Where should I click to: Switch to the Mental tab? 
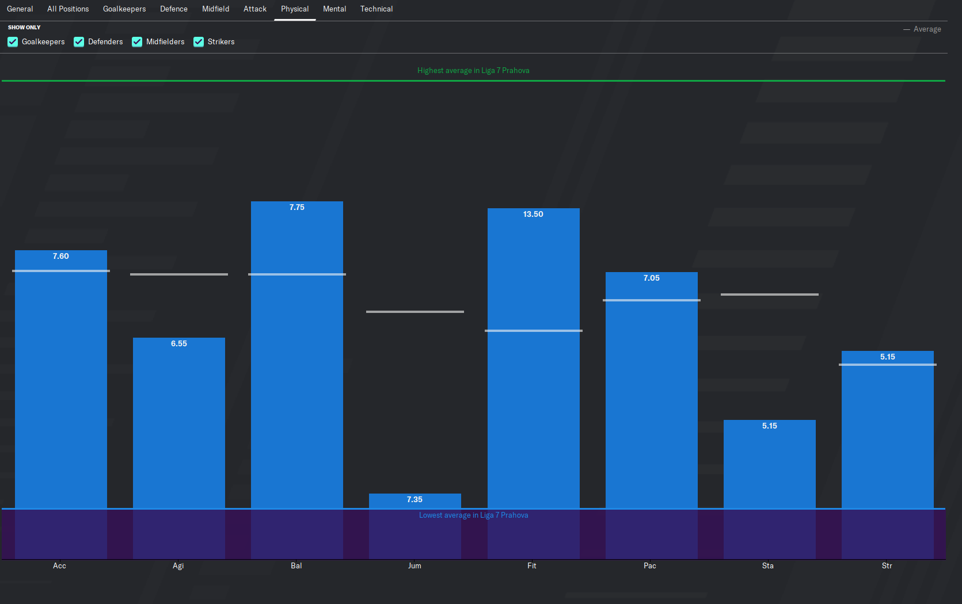click(x=334, y=9)
